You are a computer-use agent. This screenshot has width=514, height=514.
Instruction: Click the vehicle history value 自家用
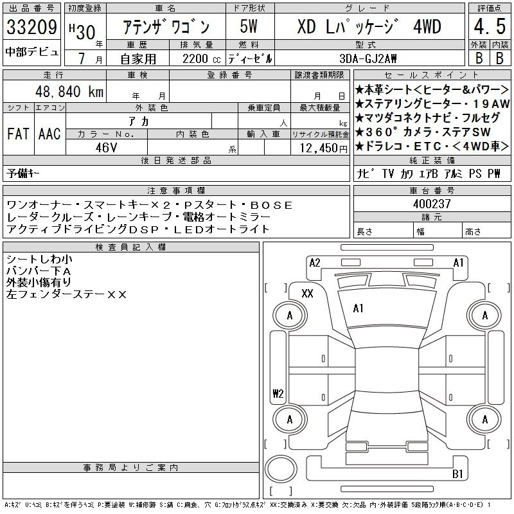click(x=138, y=59)
